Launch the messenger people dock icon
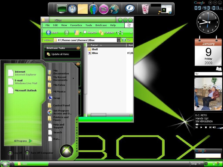Screen dimensions: 223x167 point(93,9)
